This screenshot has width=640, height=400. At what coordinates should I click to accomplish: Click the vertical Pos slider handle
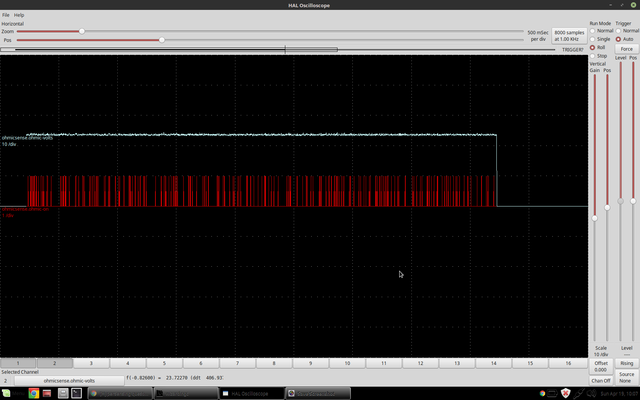[607, 208]
